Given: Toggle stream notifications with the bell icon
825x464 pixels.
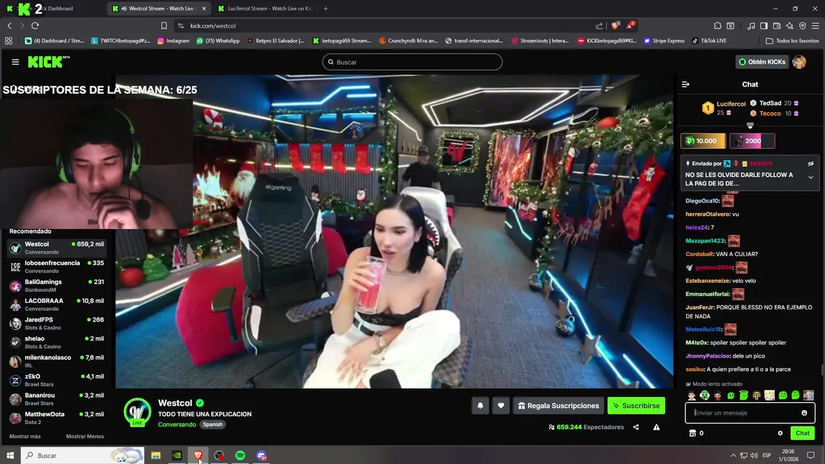Looking at the screenshot, I should tap(480, 405).
